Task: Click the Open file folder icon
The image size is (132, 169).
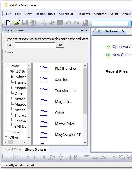Action: point(16,22)
